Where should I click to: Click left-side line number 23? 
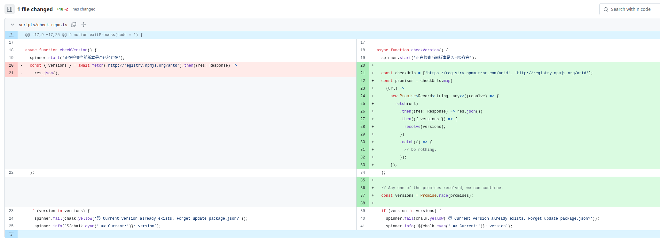click(11, 211)
